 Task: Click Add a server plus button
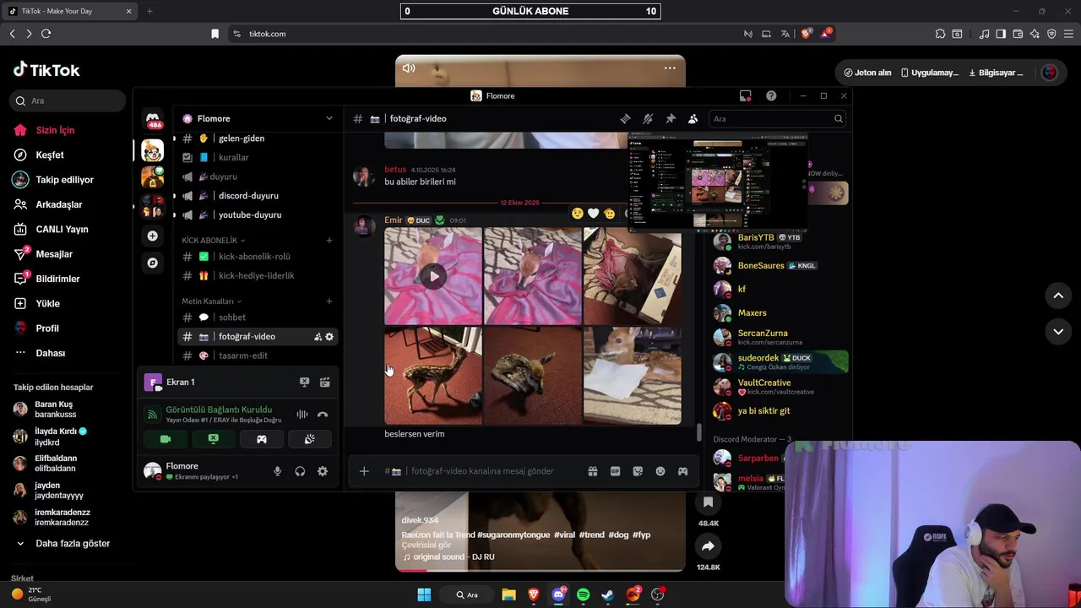click(x=152, y=236)
